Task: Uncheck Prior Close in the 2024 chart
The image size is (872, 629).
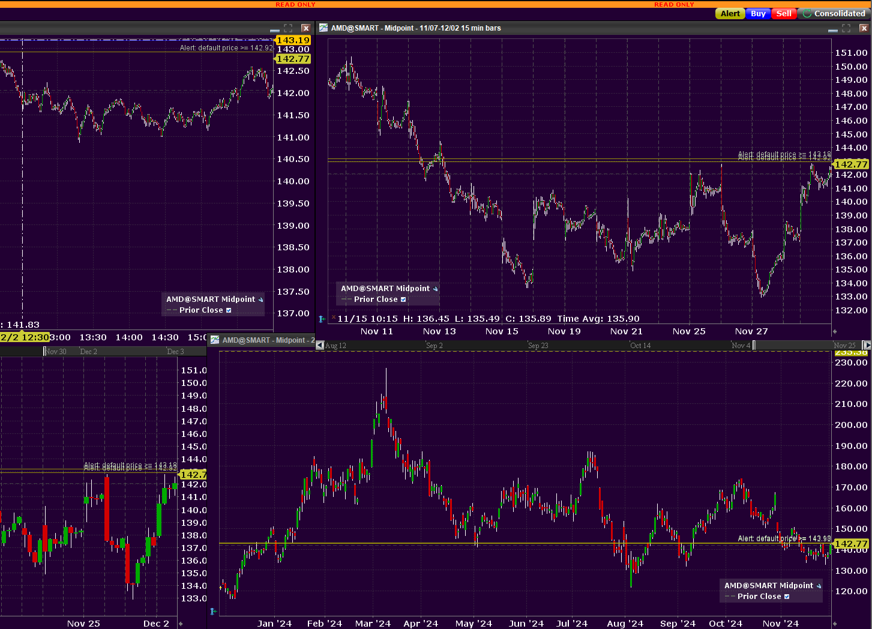Action: pyautogui.click(x=787, y=597)
